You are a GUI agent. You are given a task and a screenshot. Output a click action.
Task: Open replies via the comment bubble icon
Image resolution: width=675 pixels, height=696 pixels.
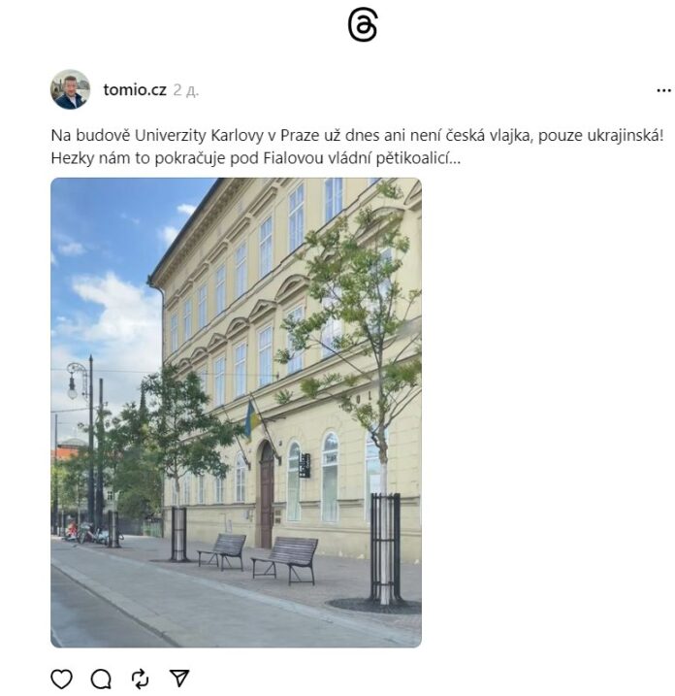point(101,679)
